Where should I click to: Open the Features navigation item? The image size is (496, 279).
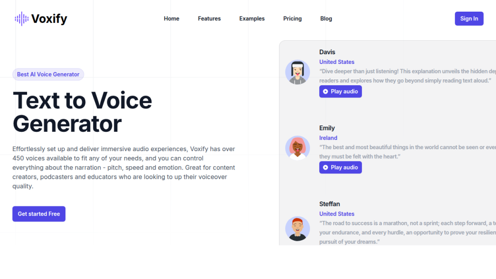click(209, 18)
